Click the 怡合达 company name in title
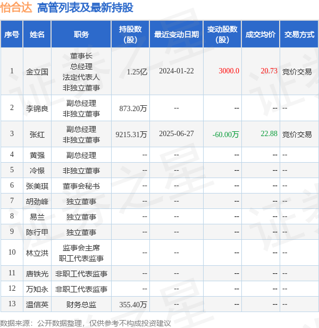The height and width of the screenshot is (328, 319). (16, 8)
